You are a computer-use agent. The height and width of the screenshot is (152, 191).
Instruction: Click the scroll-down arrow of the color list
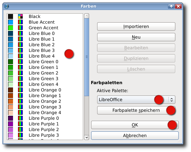86,137
